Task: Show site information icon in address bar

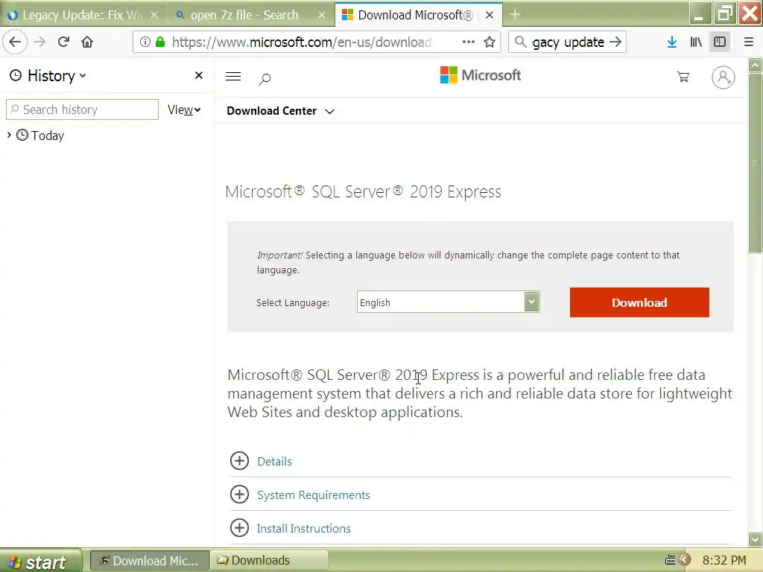Action: point(145,42)
